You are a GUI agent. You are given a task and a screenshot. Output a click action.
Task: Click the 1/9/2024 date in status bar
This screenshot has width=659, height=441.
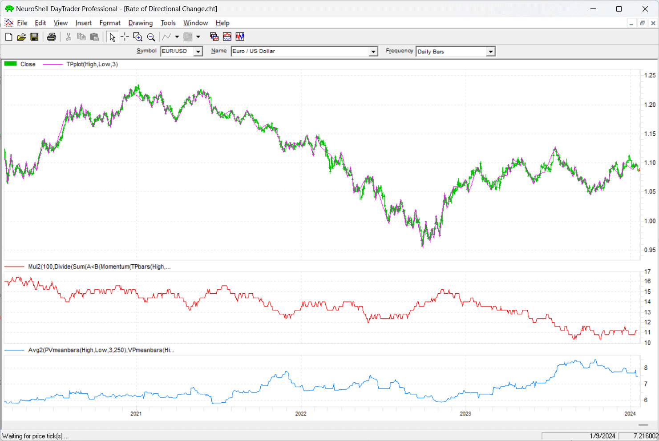(602, 436)
